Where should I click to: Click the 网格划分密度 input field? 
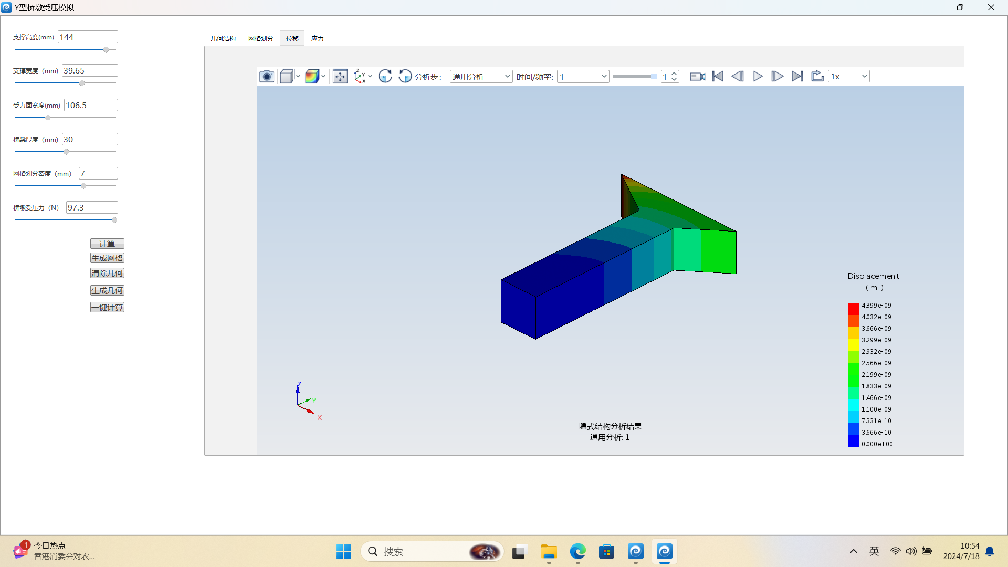[98, 173]
